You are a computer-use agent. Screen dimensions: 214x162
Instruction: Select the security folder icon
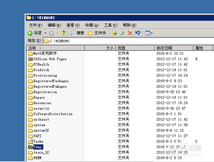[x=30, y=109]
